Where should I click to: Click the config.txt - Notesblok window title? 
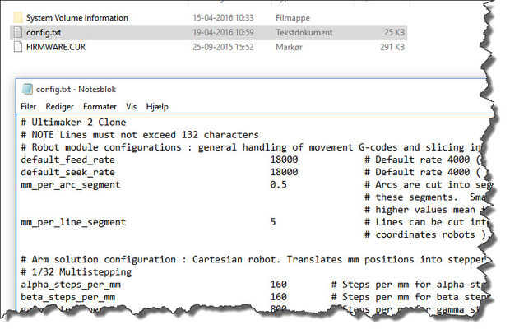pos(76,89)
